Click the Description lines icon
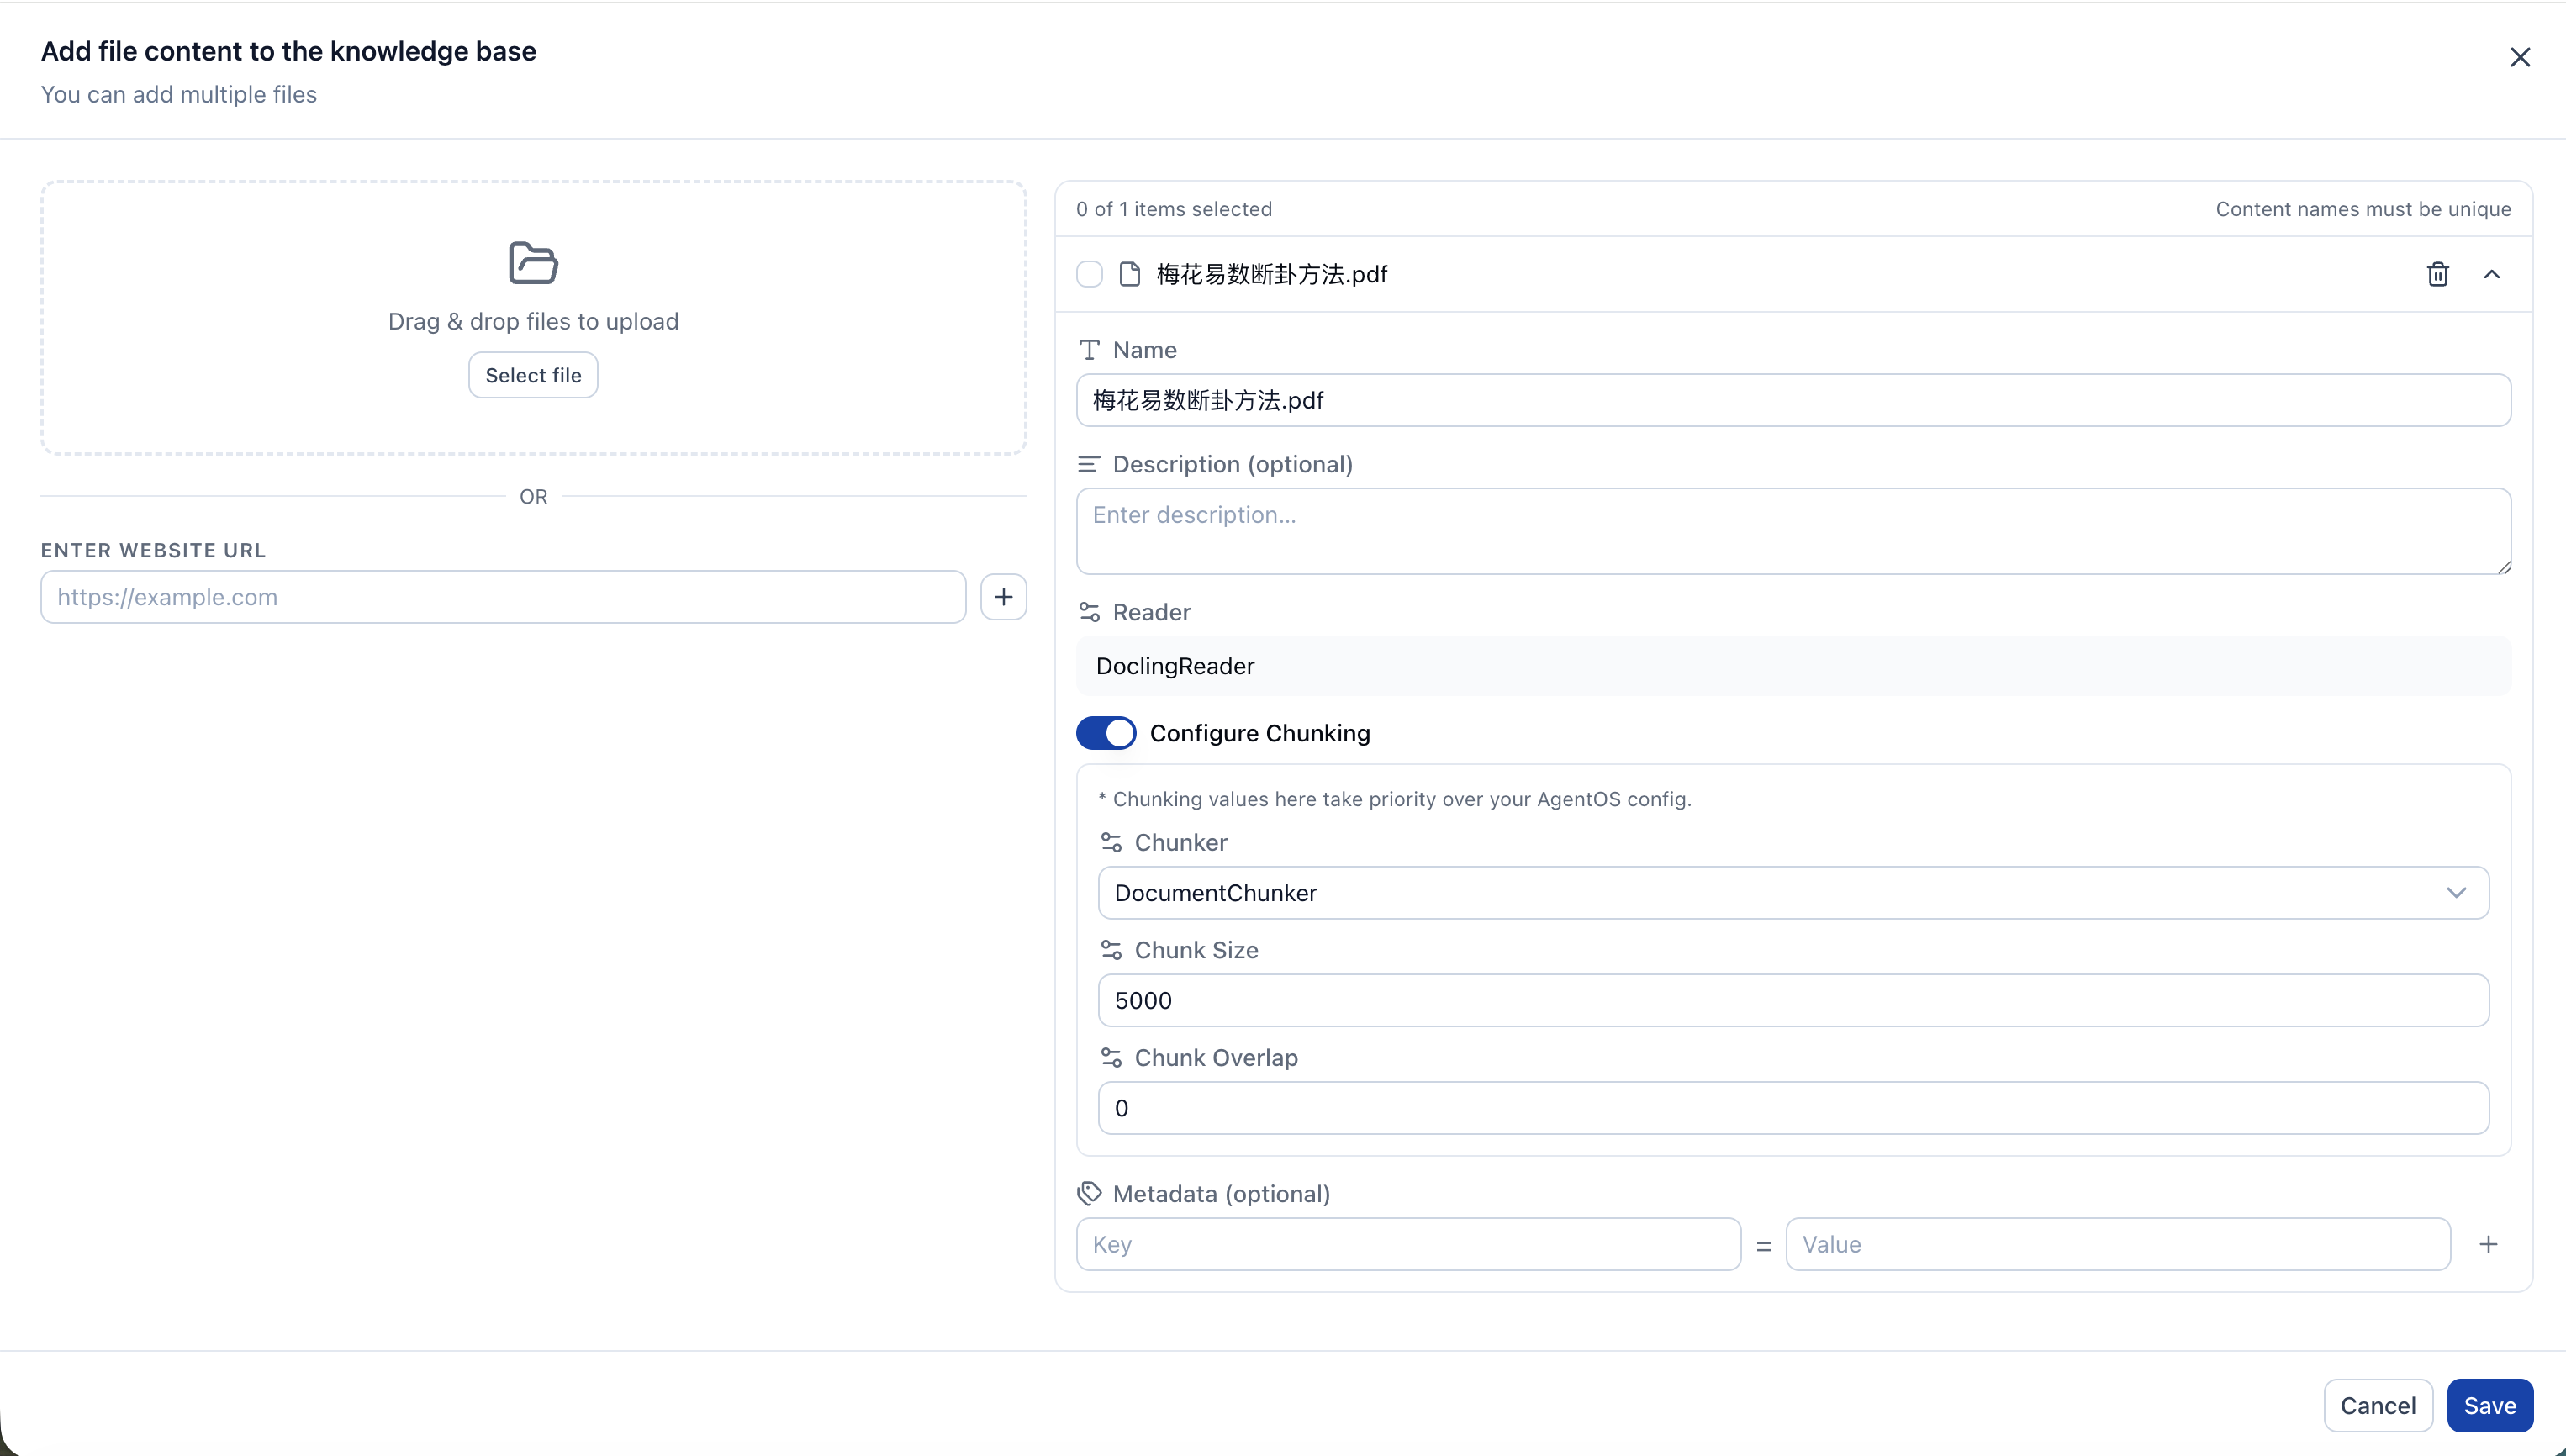 point(1089,464)
